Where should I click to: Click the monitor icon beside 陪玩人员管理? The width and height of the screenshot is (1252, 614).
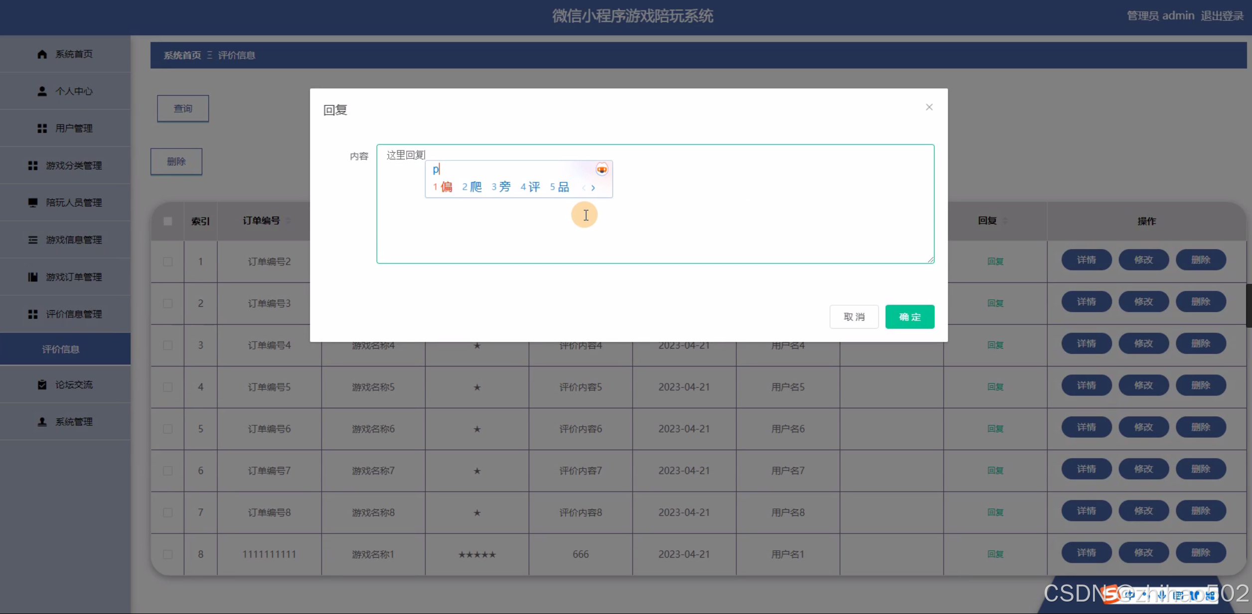point(33,203)
